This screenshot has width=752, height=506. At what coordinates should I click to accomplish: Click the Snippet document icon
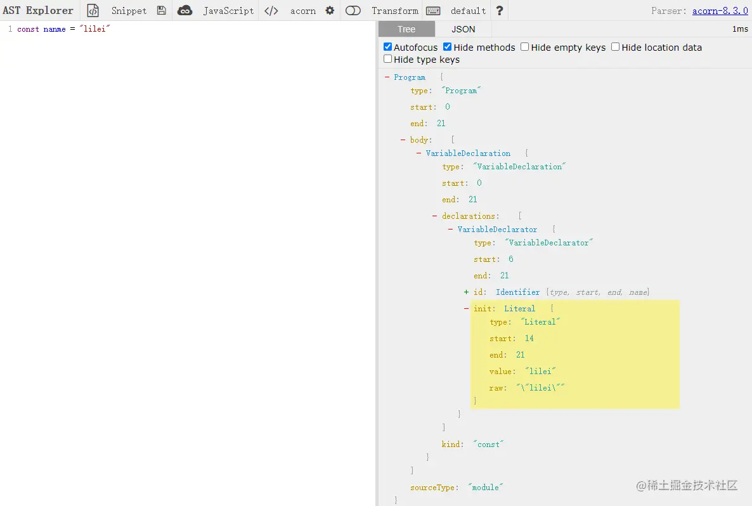click(x=93, y=10)
